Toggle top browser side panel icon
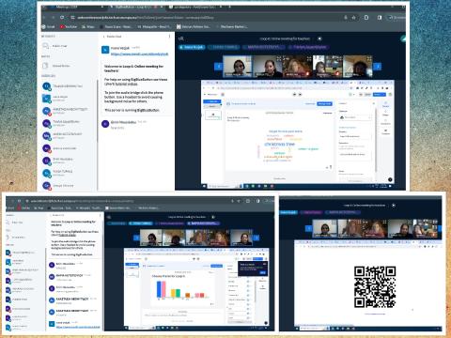Screen dimensions: 451x338 pyautogui.click(x=380, y=17)
